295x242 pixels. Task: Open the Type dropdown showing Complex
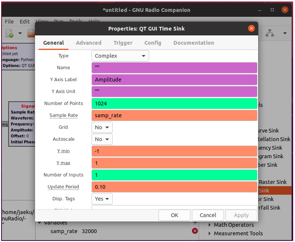pos(120,56)
